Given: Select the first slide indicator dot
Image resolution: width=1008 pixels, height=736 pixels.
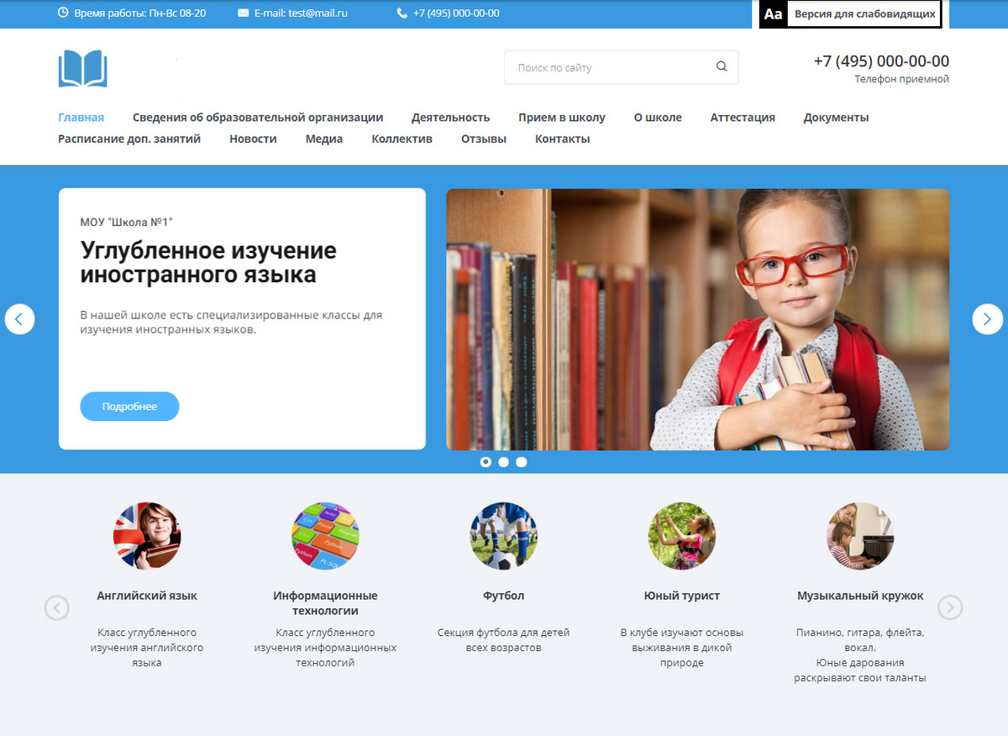Looking at the screenshot, I should [486, 461].
